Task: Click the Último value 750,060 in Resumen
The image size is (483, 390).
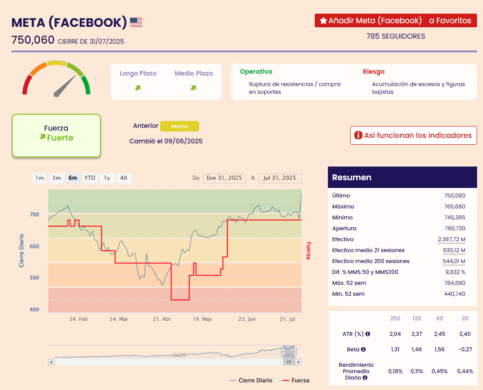Action: (x=455, y=196)
